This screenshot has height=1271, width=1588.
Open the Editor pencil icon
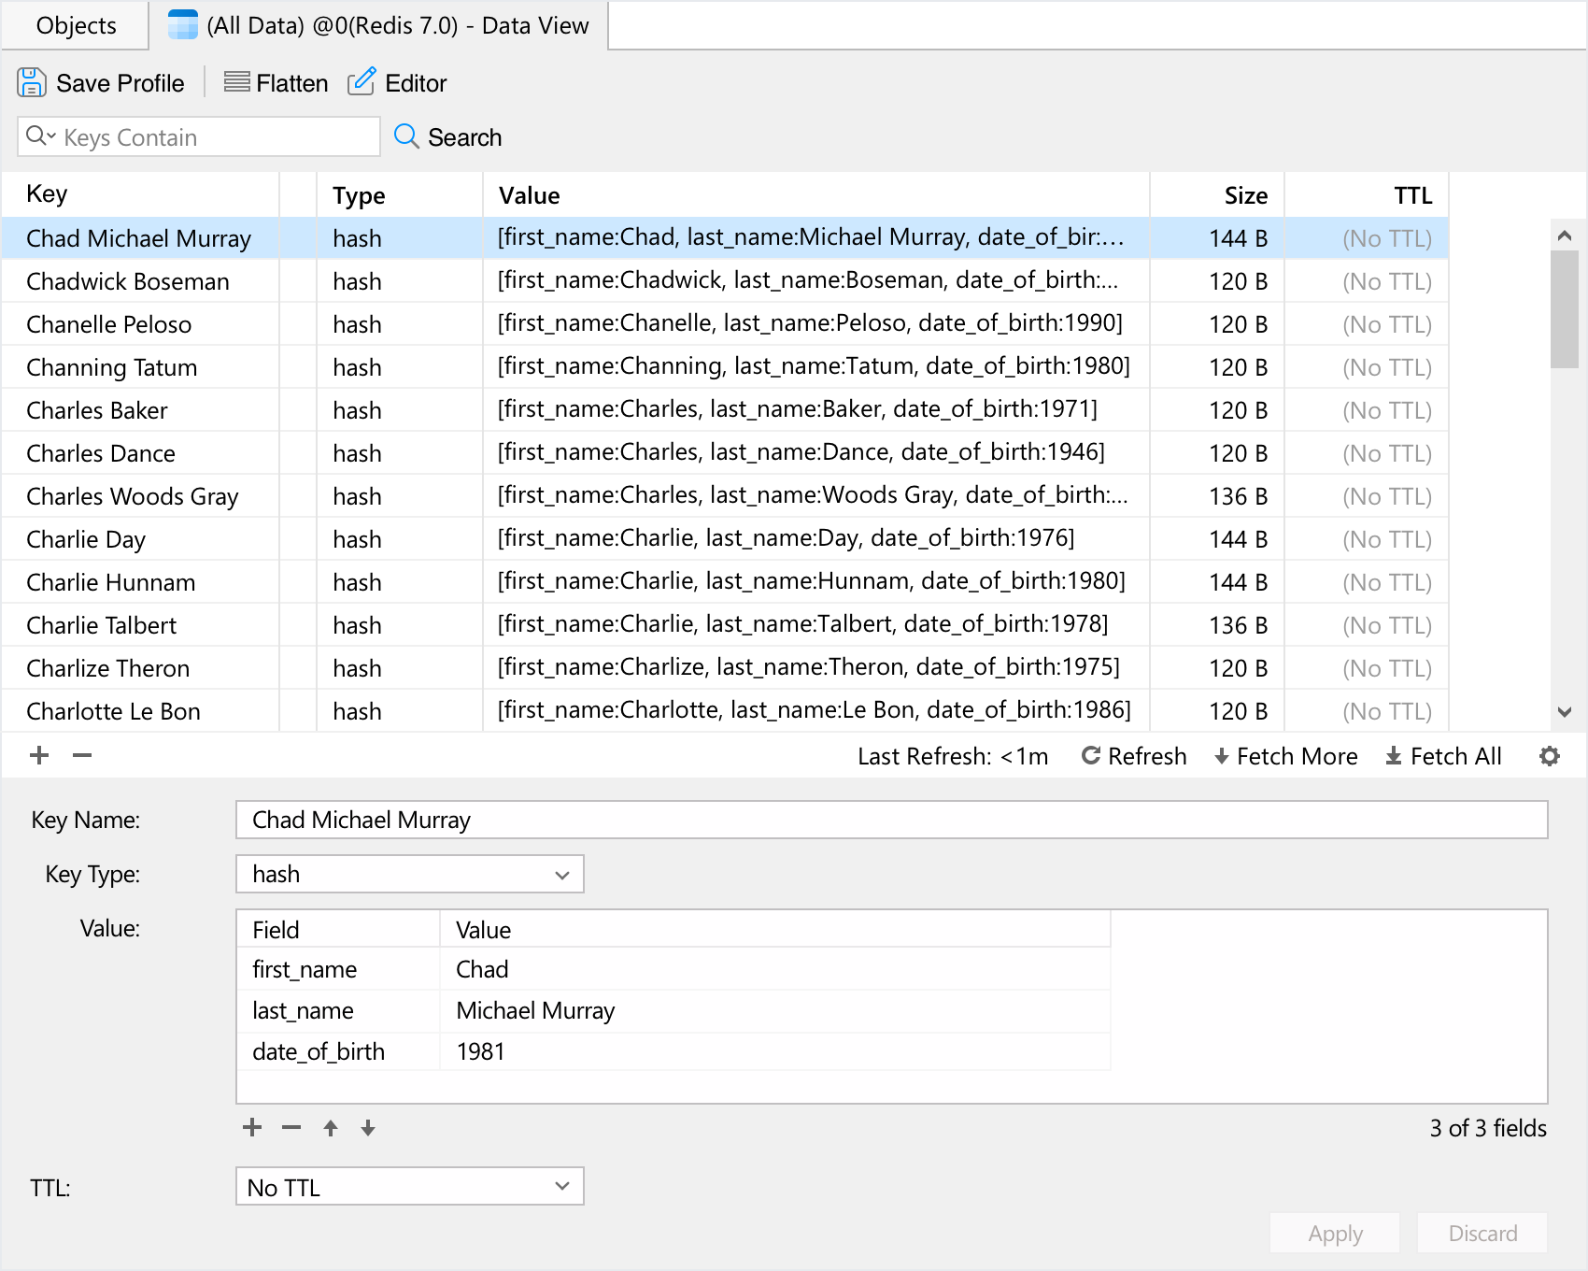tap(362, 82)
